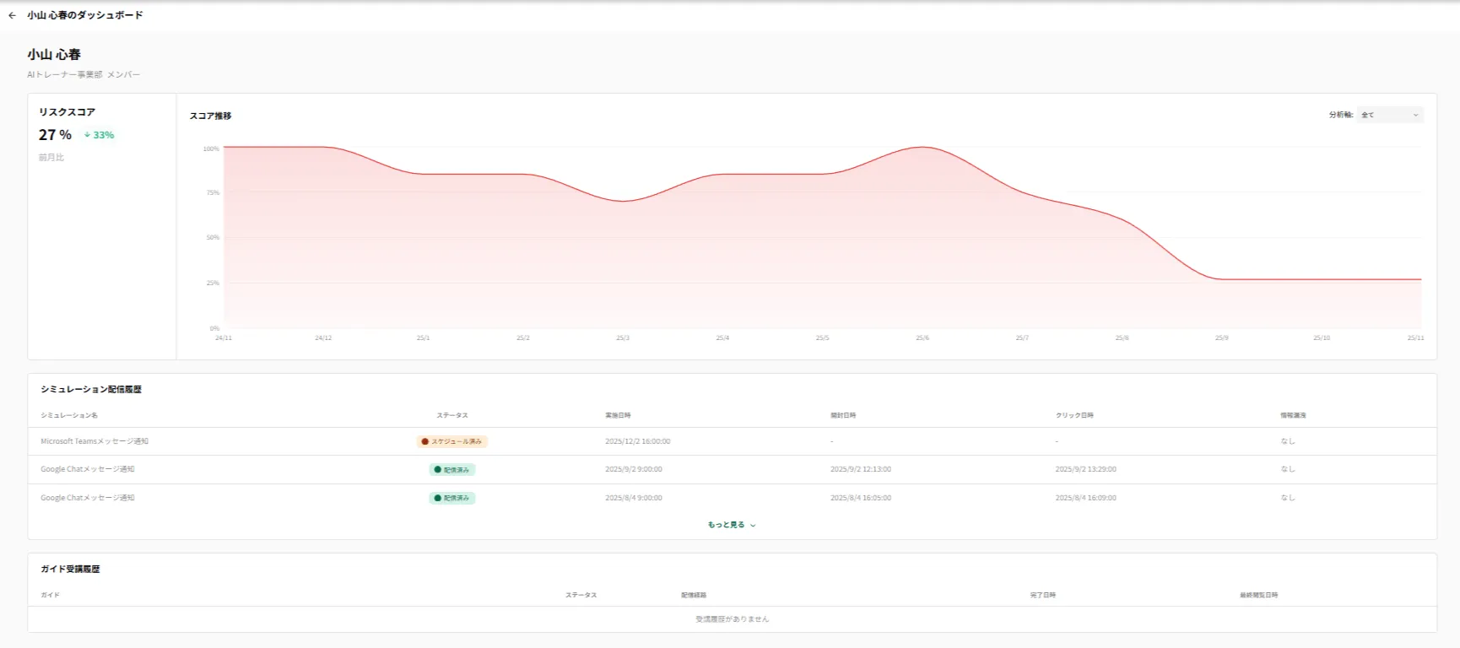Click the 27 % risk score value

[55, 135]
